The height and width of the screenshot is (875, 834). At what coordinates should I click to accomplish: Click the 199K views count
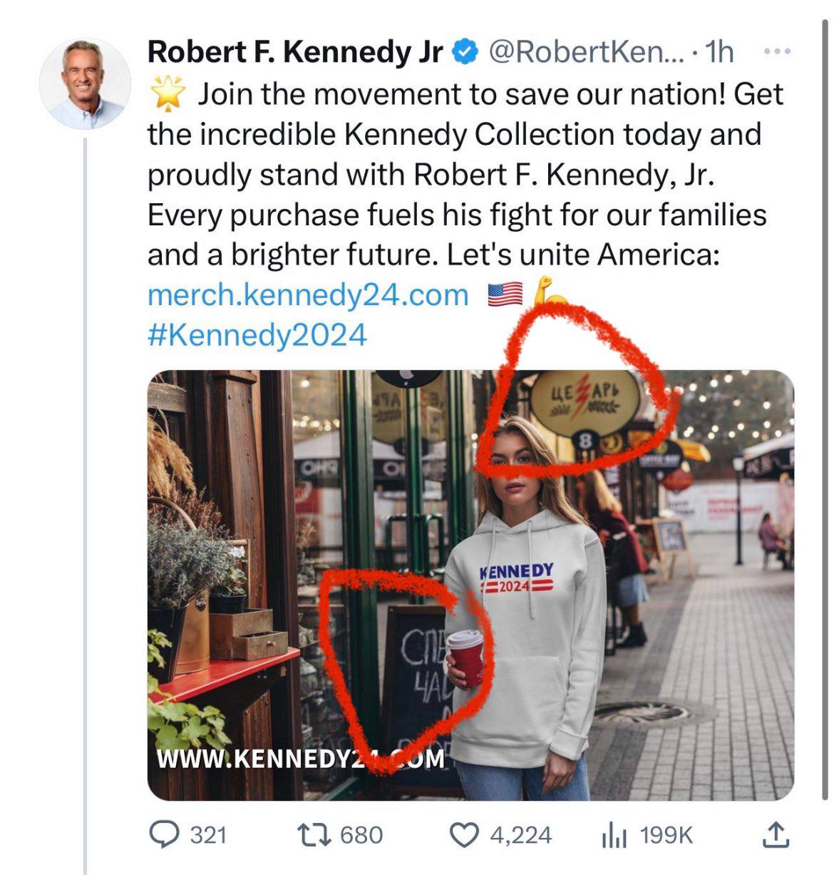pos(666,834)
